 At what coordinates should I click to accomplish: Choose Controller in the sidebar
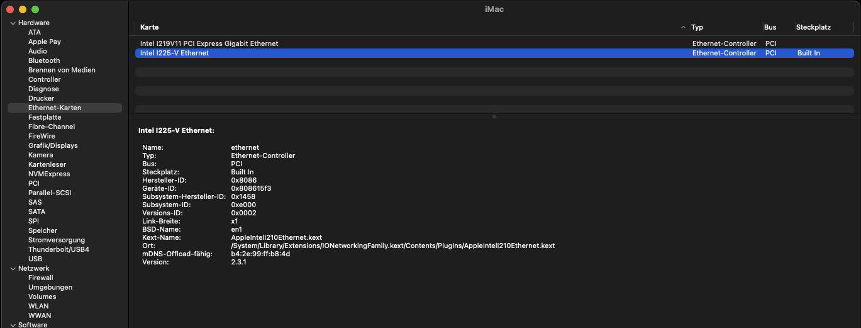45,79
